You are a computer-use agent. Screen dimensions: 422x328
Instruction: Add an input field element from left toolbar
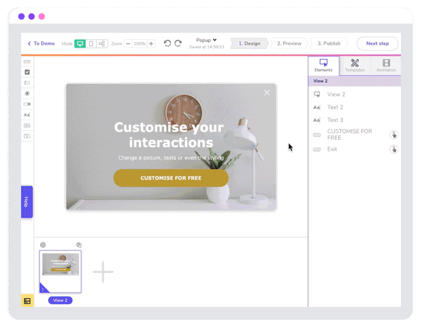point(27,83)
